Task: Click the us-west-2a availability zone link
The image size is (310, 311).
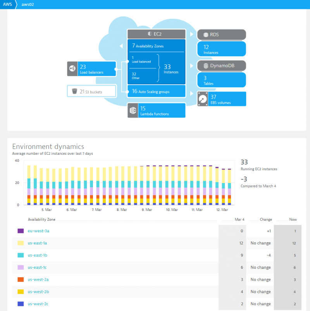Action: (38, 280)
